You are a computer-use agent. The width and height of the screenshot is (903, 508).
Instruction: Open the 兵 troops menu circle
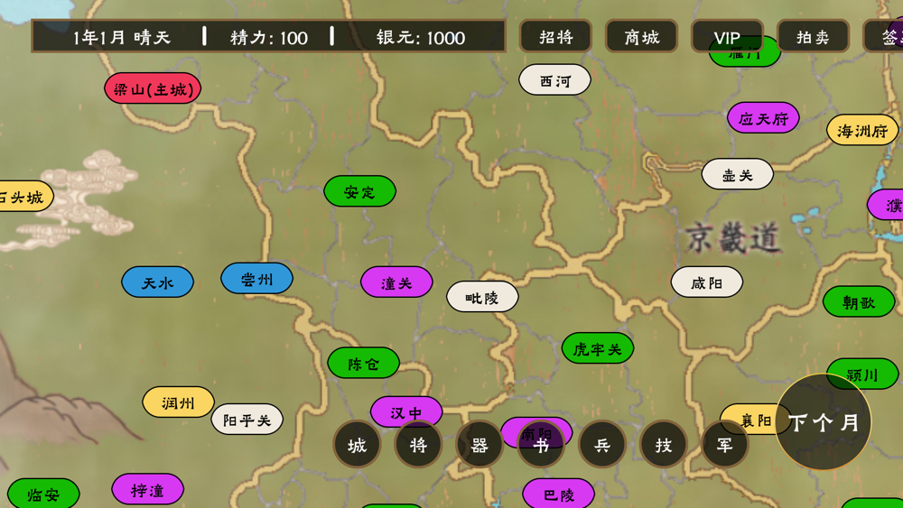pyautogui.click(x=601, y=444)
